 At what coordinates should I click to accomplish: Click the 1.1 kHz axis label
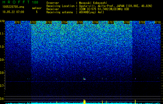[2, 34]
